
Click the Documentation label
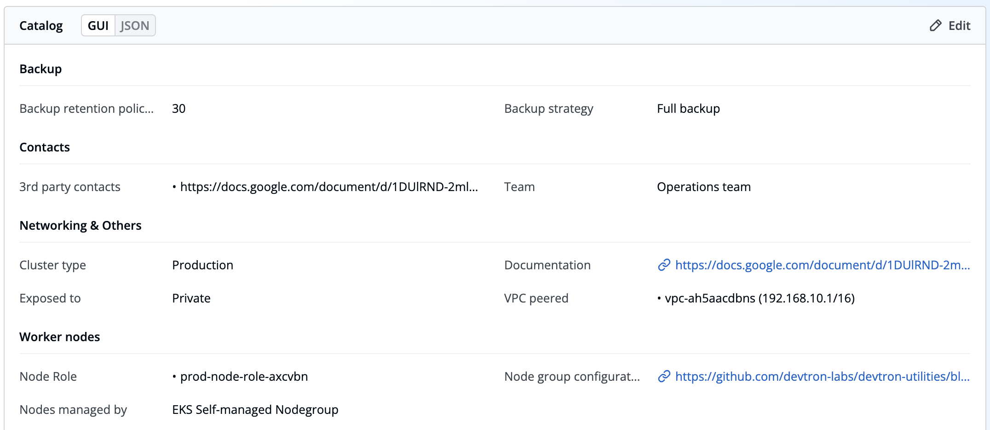[x=547, y=265]
